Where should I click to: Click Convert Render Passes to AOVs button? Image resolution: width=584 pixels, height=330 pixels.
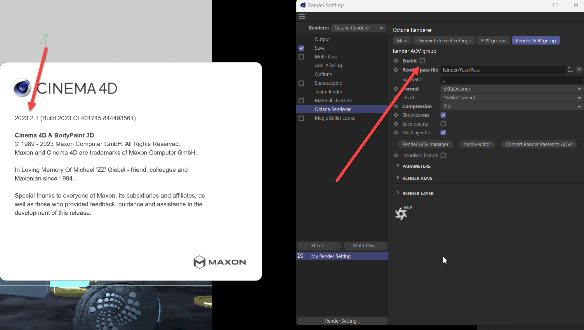538,144
